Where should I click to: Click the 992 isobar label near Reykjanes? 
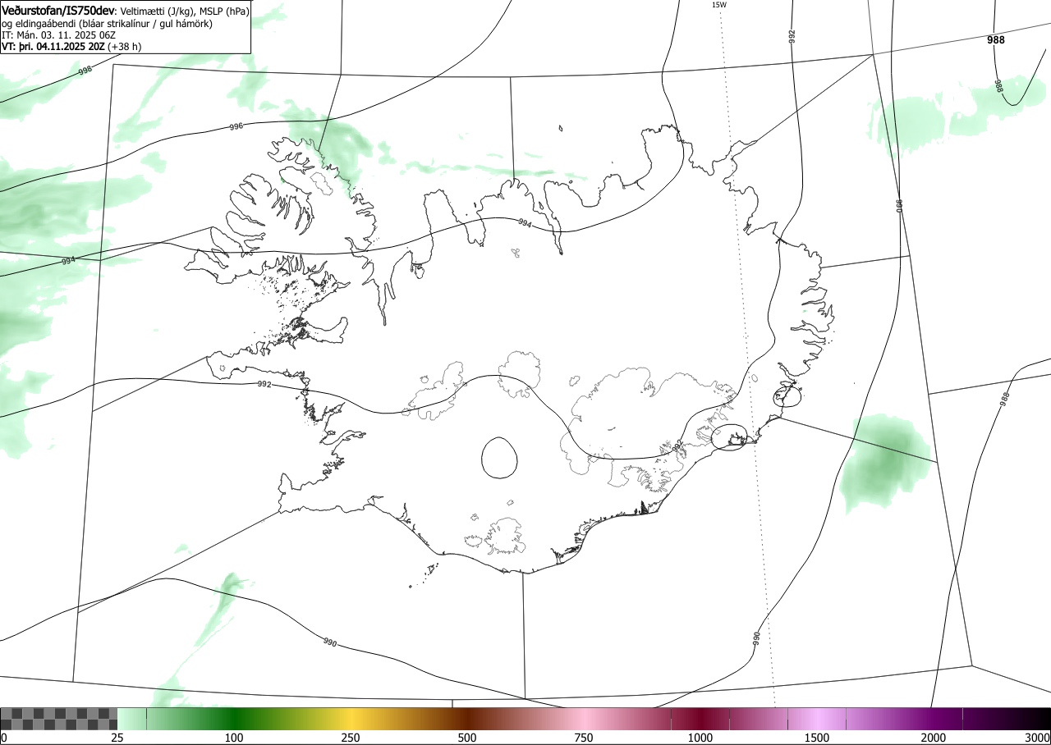[264, 384]
